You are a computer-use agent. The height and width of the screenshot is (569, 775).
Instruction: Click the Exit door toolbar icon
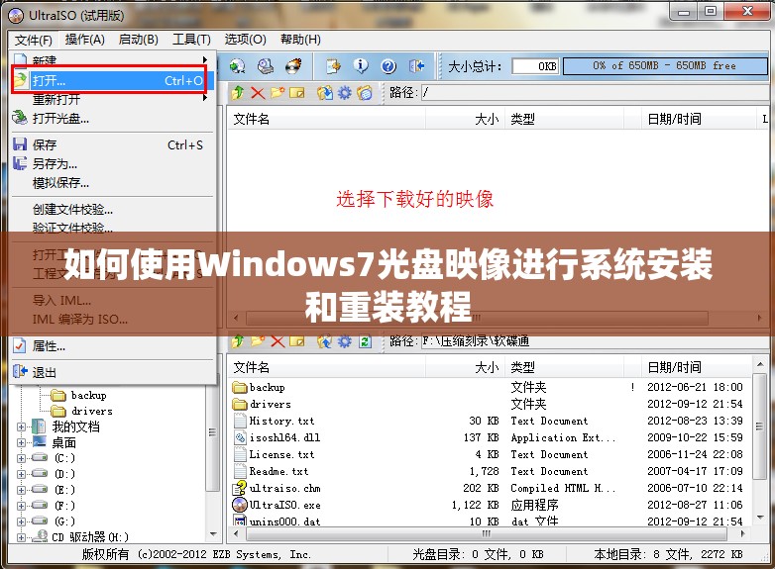[x=416, y=65]
